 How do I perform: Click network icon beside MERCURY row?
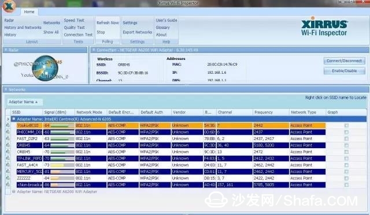click(8, 172)
